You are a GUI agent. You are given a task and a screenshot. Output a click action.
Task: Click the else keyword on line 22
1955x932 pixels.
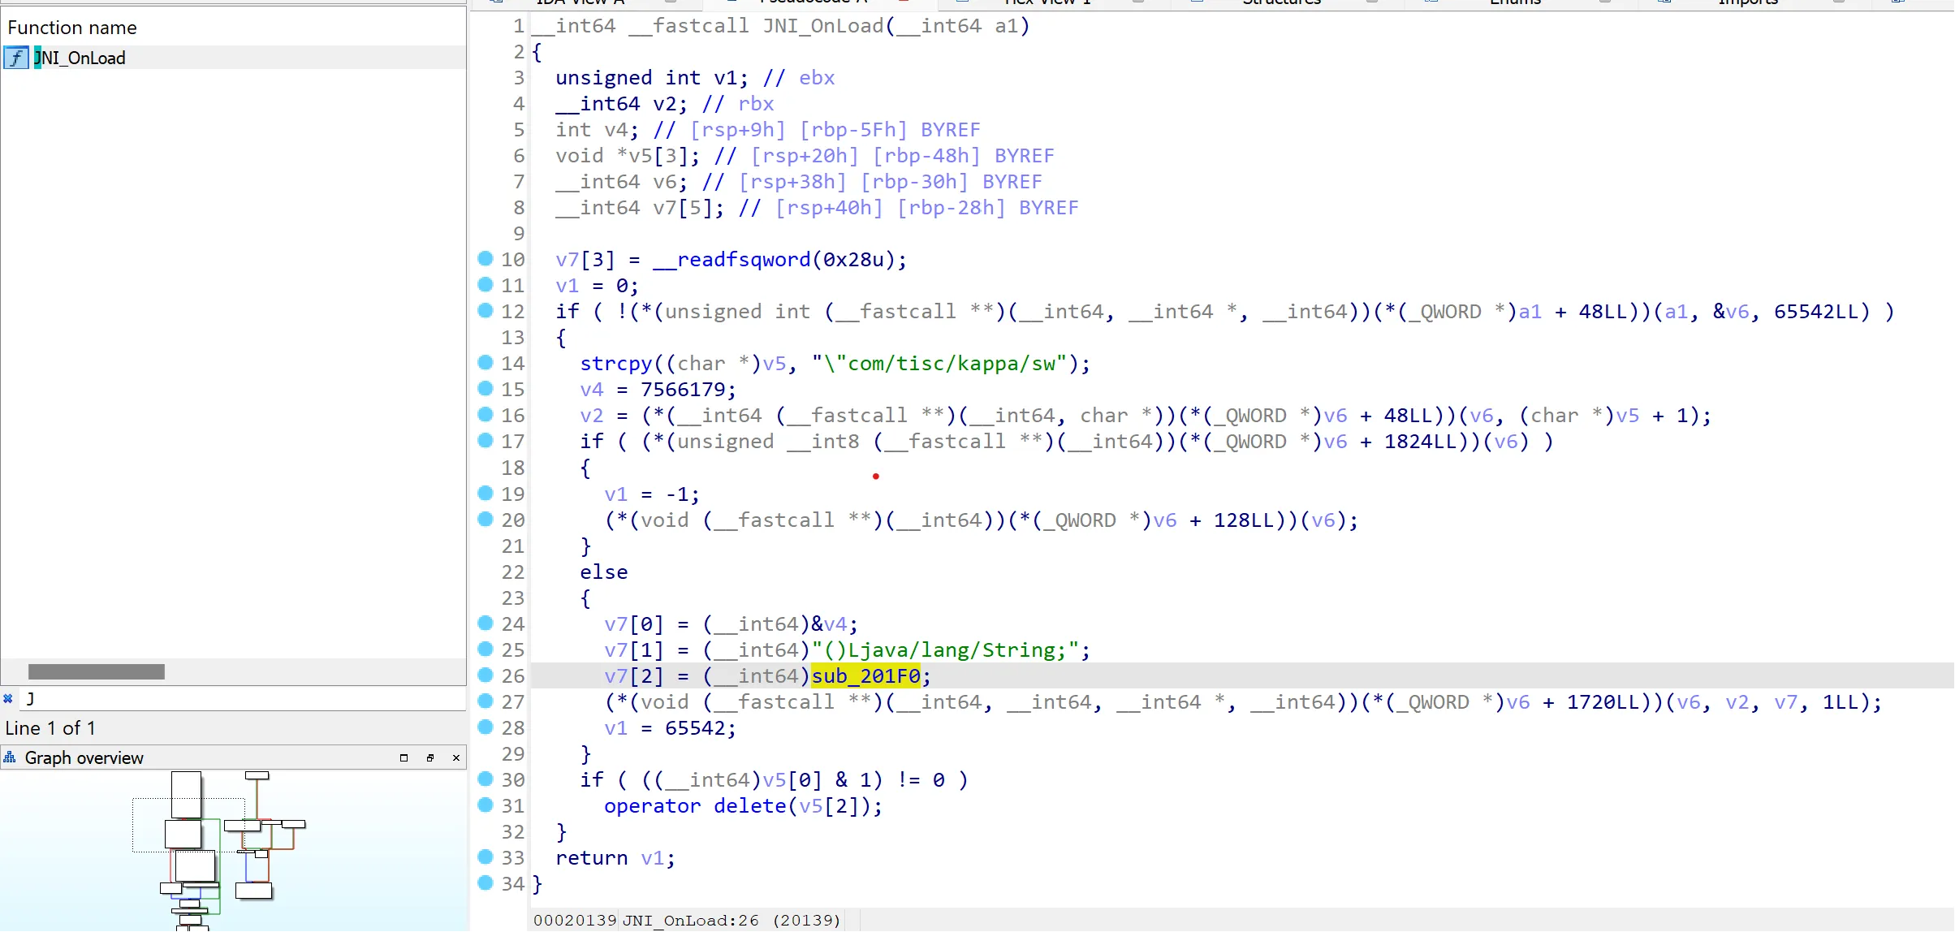[604, 572]
